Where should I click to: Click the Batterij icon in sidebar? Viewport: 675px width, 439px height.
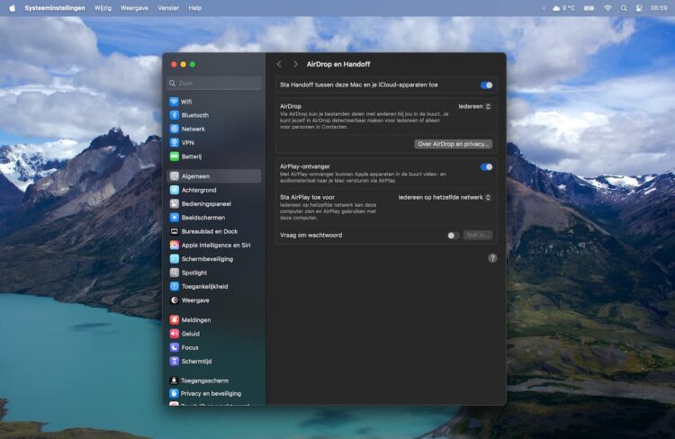[x=175, y=156]
